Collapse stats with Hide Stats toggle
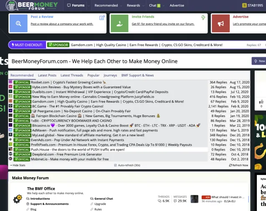 18,165
